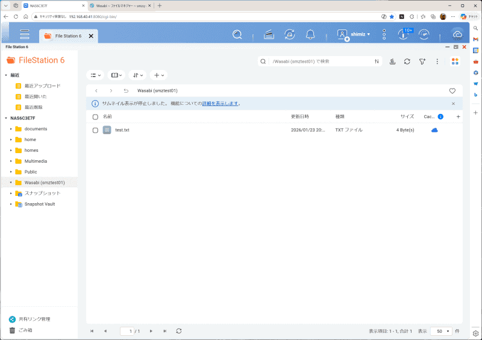Dismiss the thumbnail notice banner
This screenshot has height=340, width=482.
453,104
